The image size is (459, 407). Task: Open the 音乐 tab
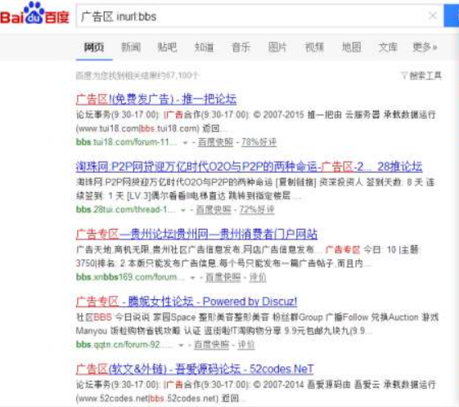[x=241, y=47]
